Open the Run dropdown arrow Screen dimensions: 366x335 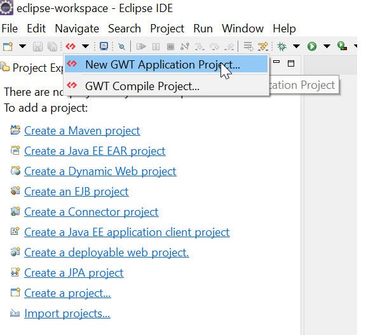pyautogui.click(x=327, y=46)
